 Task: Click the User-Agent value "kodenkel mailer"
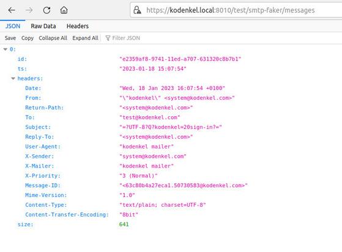tap(146, 147)
